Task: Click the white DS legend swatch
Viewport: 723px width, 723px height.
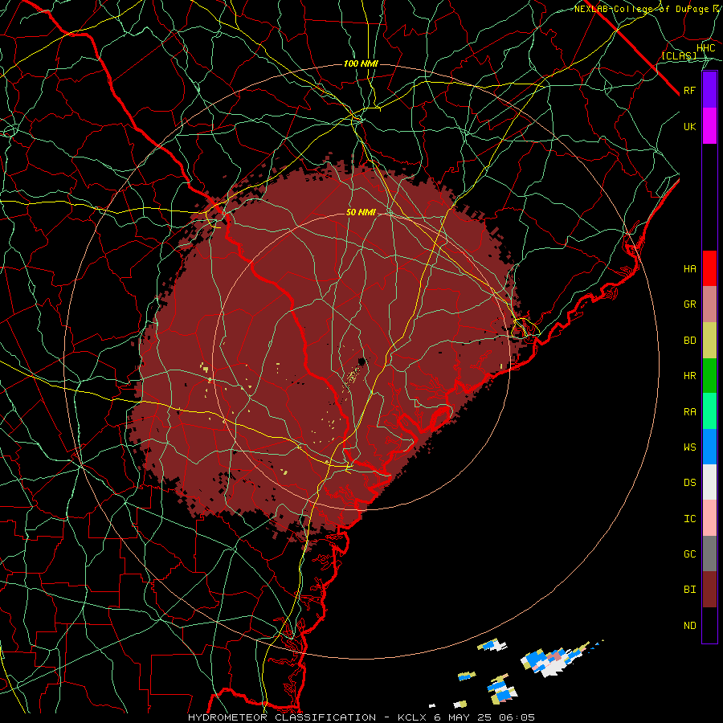Action: pos(709,482)
